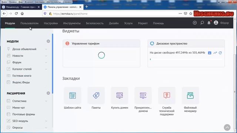Image resolution: width=237 pixels, height=133 pixels.
Task: Open the Инструменты menu
Action: (x=72, y=23)
